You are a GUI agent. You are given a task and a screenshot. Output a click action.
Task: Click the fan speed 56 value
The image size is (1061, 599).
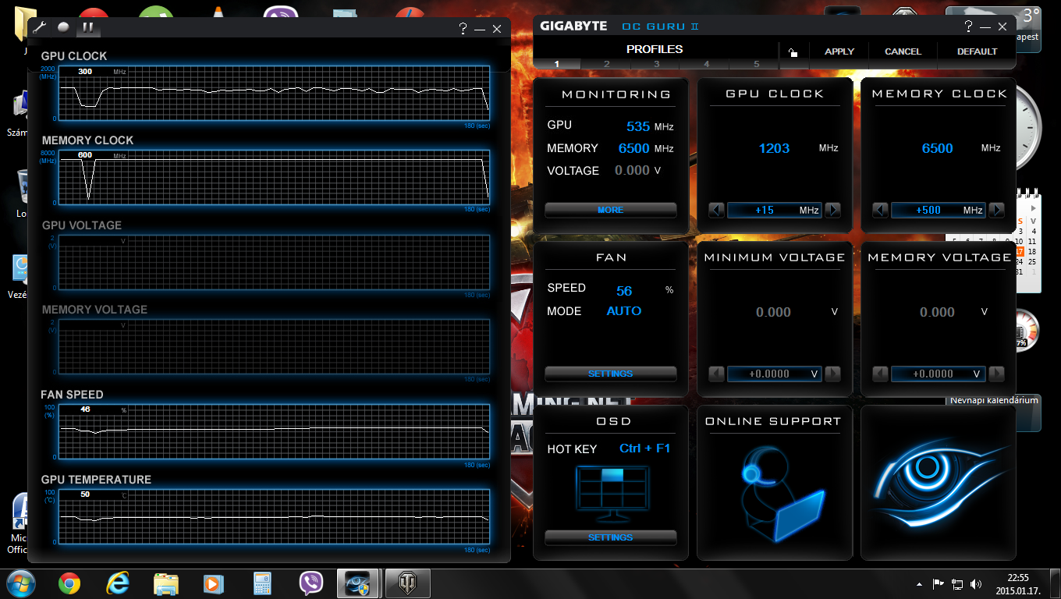pyautogui.click(x=624, y=291)
